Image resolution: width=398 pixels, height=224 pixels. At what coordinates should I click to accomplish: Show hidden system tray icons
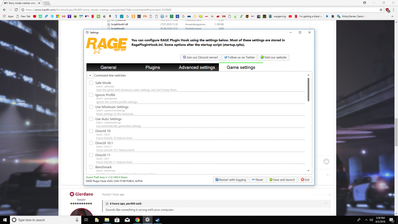tap(366, 220)
